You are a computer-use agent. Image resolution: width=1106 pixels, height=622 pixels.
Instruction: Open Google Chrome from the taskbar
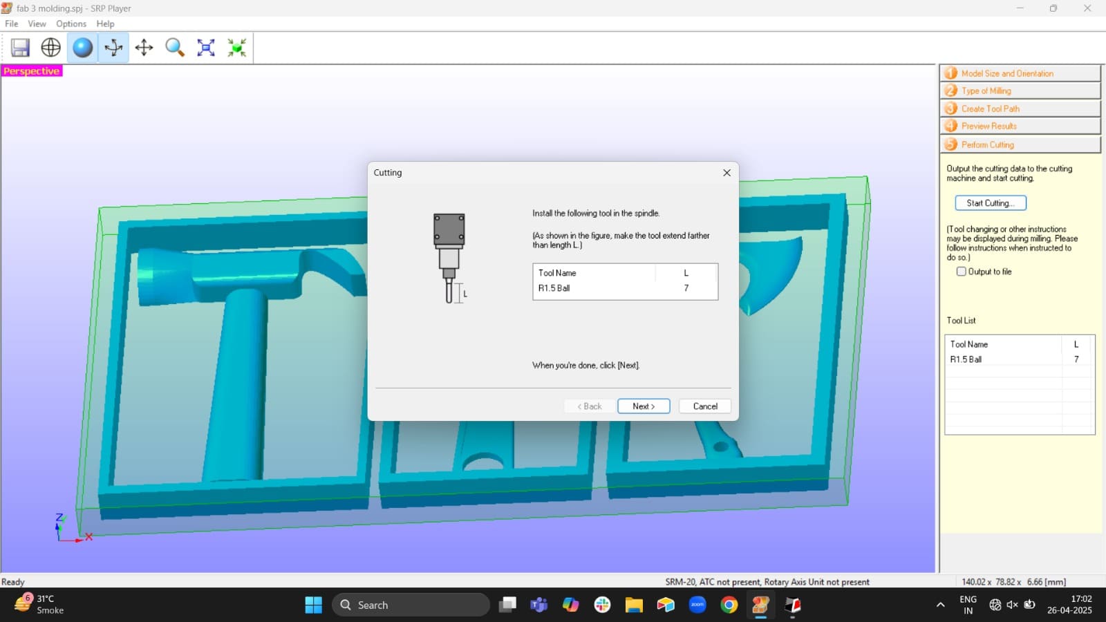tap(729, 605)
